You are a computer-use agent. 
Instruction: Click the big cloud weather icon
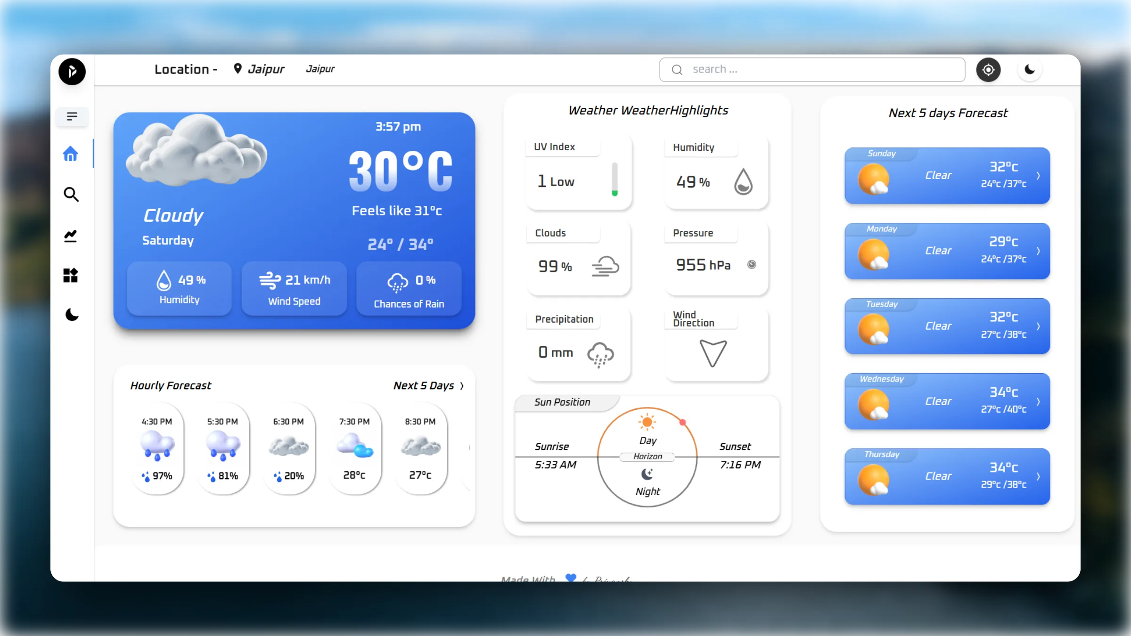pos(197,151)
